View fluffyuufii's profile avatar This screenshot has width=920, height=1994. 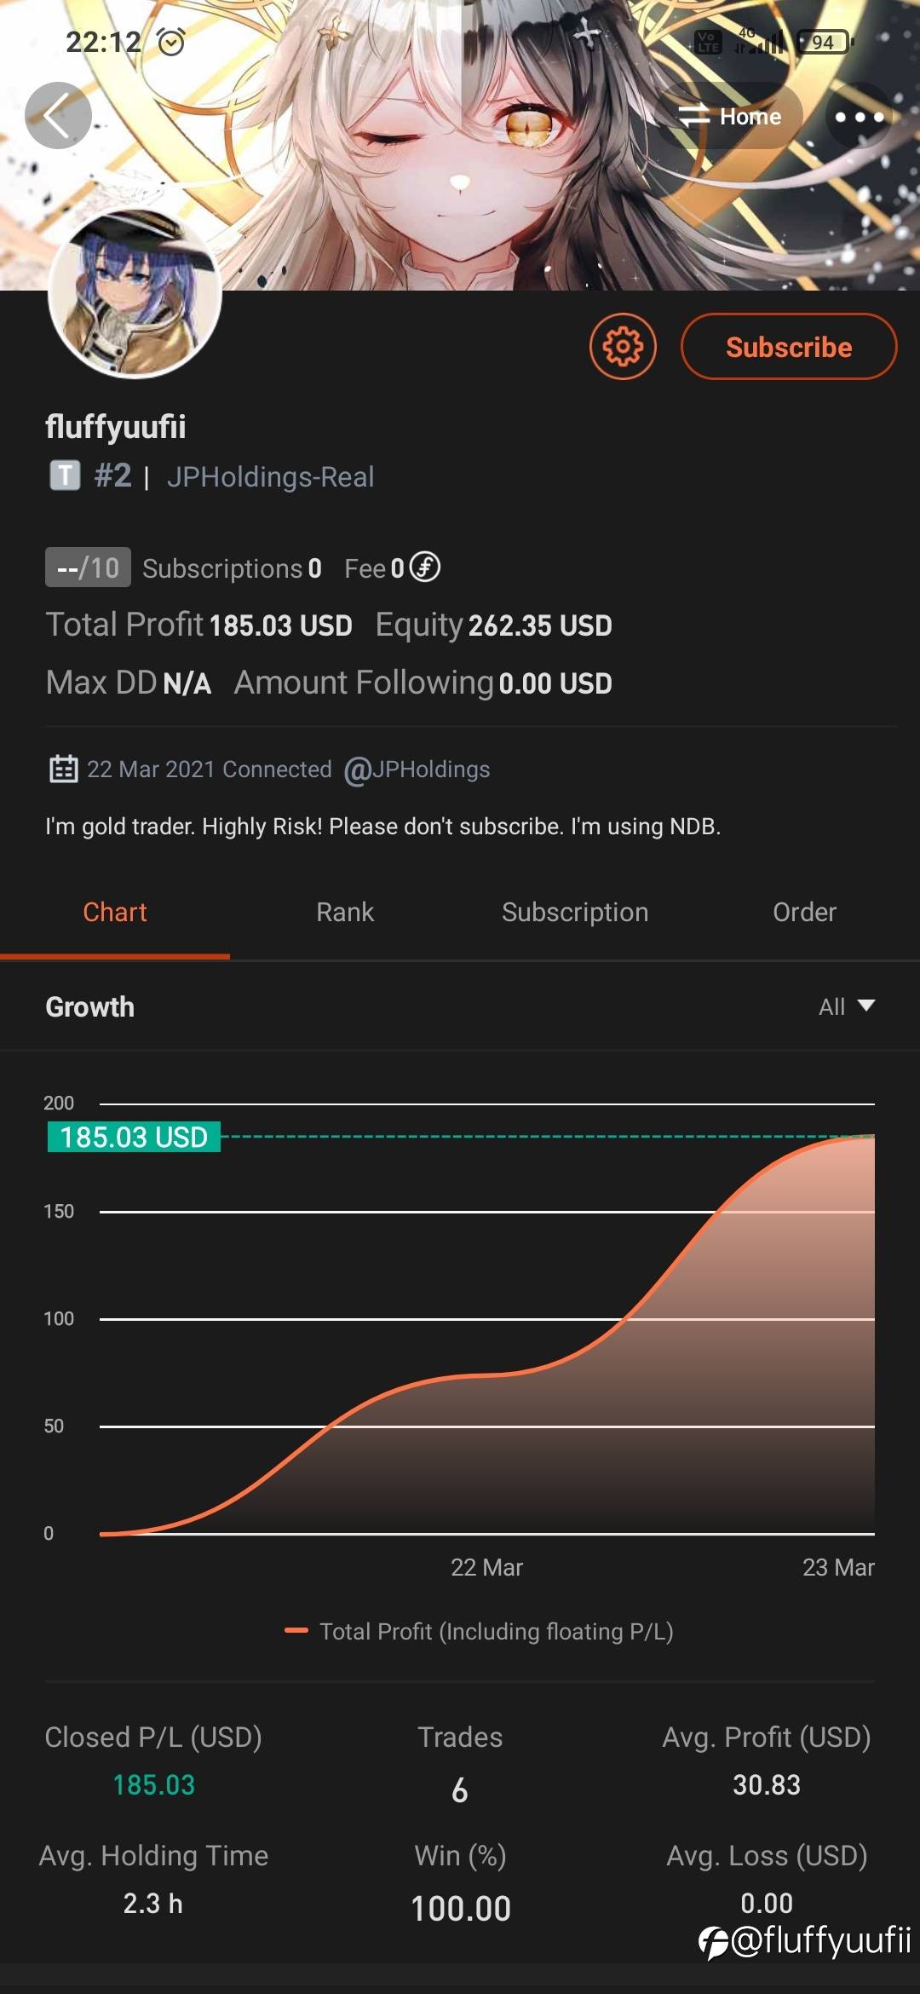[135, 293]
